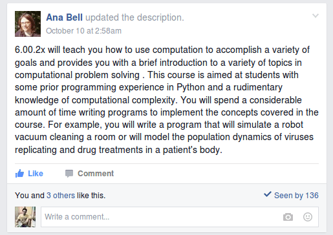Open the October 10 at 2:58am timestamp
Viewport: 333px width, 235px height.
(83, 31)
